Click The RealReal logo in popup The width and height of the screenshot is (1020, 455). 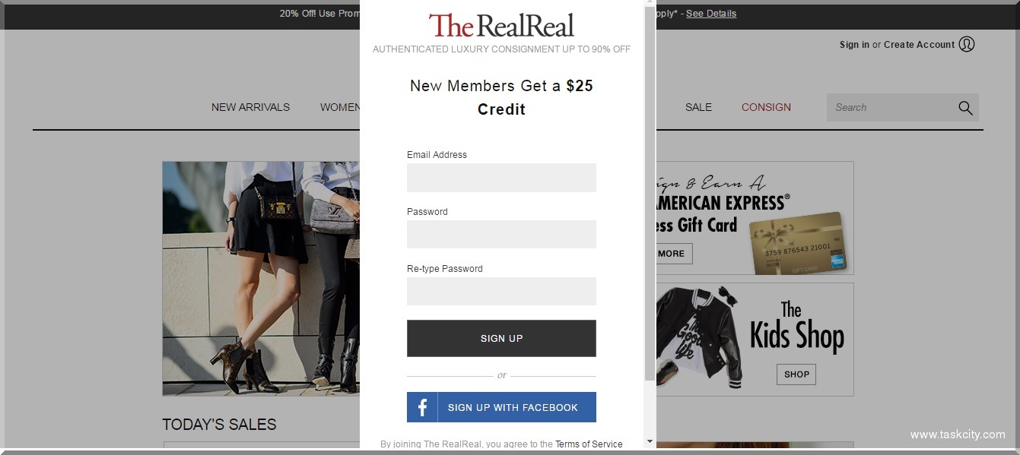[501, 25]
